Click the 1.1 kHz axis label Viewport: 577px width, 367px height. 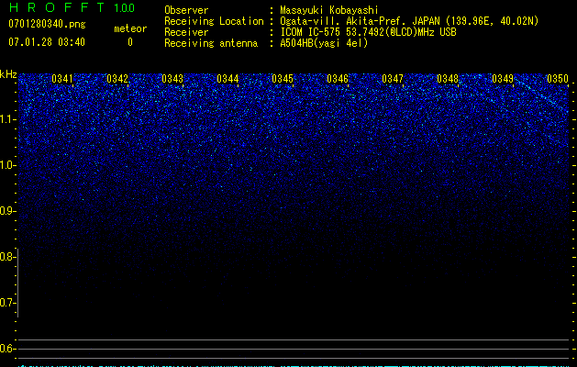(x=8, y=119)
